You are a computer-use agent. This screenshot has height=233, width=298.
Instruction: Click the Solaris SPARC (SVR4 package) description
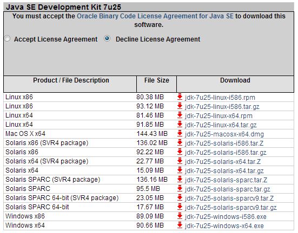pyautogui.click(x=53, y=180)
